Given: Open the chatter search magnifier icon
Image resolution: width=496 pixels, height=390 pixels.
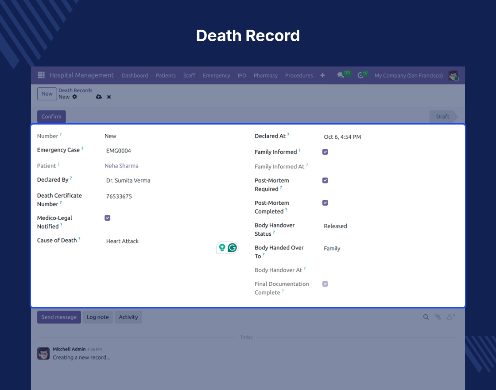Looking at the screenshot, I should pyautogui.click(x=426, y=317).
